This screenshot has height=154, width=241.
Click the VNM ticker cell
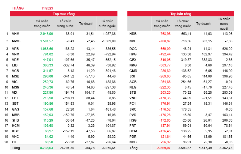pyautogui.click(x=15, y=54)
